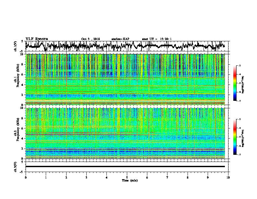
Task: Select the "start UT = 15:20:1" header text
Action: coord(157,39)
